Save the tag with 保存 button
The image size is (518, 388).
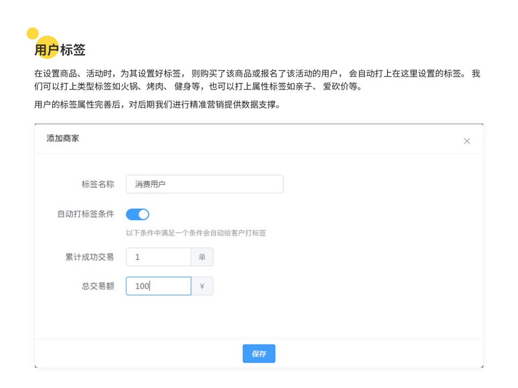pyautogui.click(x=258, y=354)
